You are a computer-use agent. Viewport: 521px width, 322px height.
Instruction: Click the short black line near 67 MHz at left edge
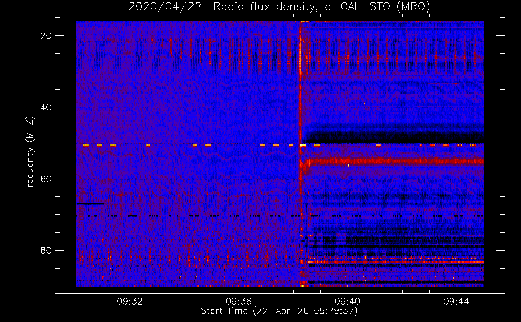(90, 204)
